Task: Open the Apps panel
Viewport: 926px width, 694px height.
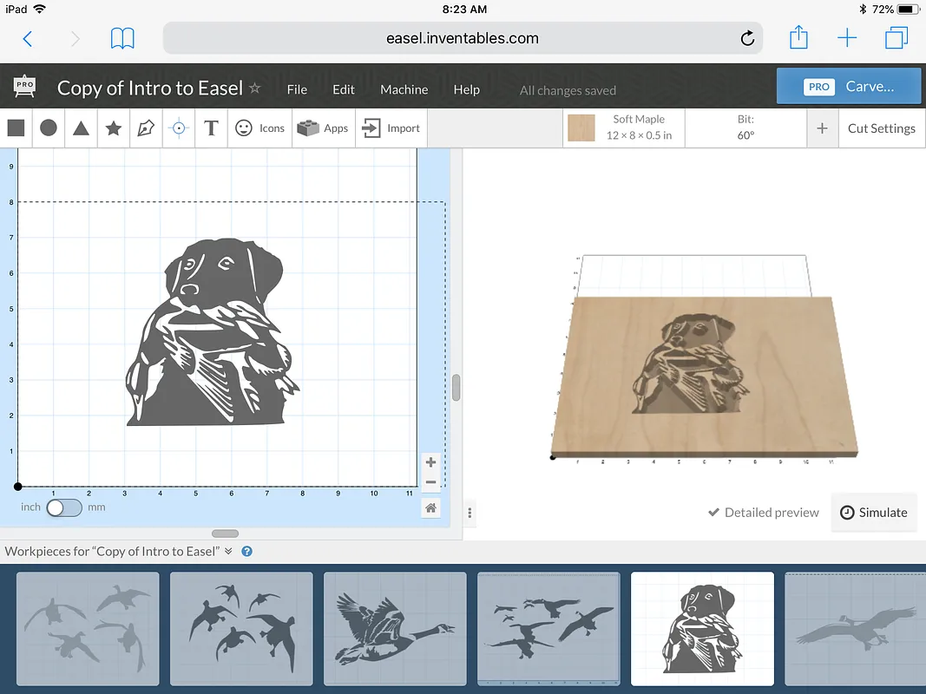Action: (323, 128)
